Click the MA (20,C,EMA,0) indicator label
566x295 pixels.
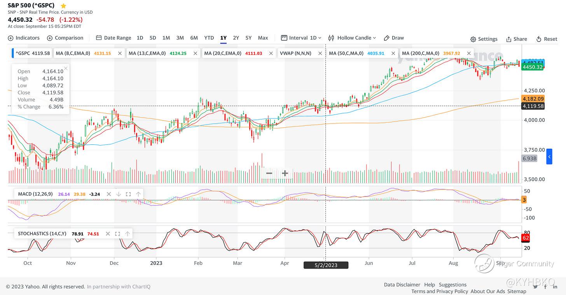(x=223, y=53)
